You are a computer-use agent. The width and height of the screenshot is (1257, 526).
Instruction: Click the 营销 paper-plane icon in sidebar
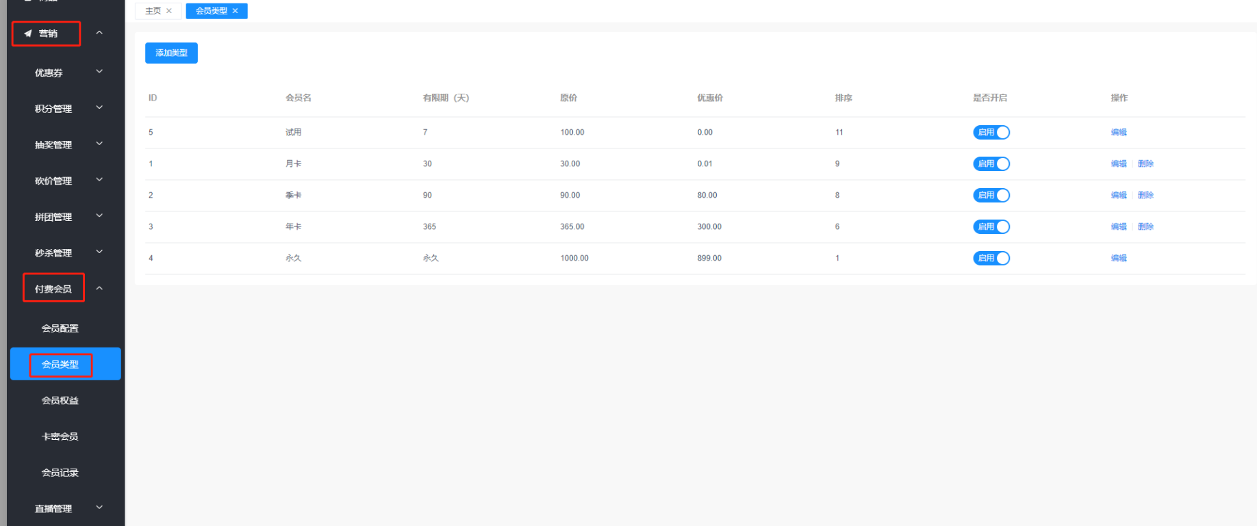(x=28, y=34)
